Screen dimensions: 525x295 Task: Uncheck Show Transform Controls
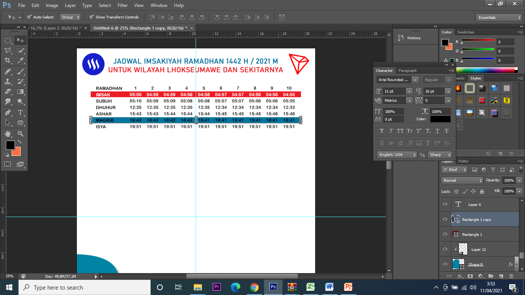click(91, 17)
